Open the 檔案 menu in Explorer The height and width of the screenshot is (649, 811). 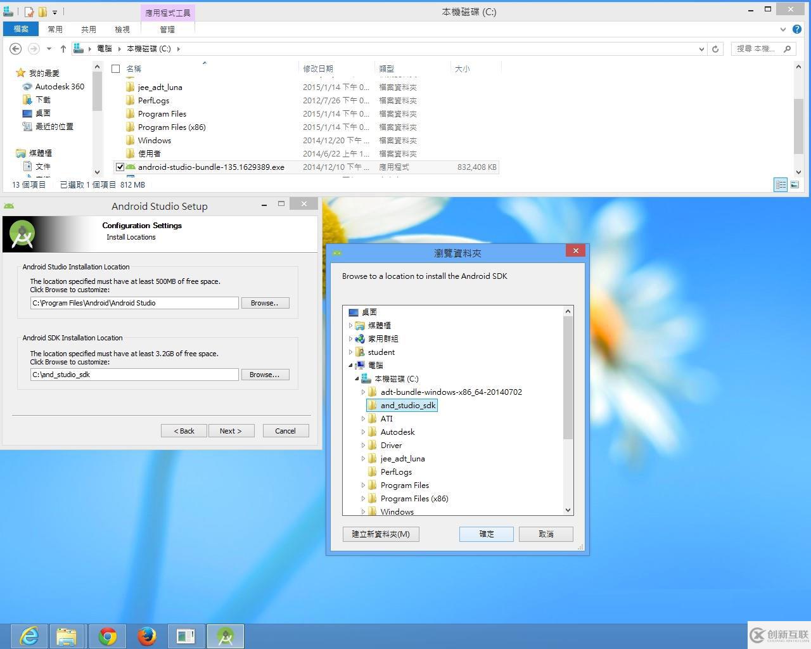[x=21, y=29]
